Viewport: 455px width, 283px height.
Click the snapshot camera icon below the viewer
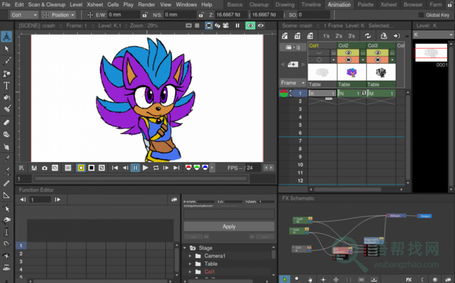(44, 168)
